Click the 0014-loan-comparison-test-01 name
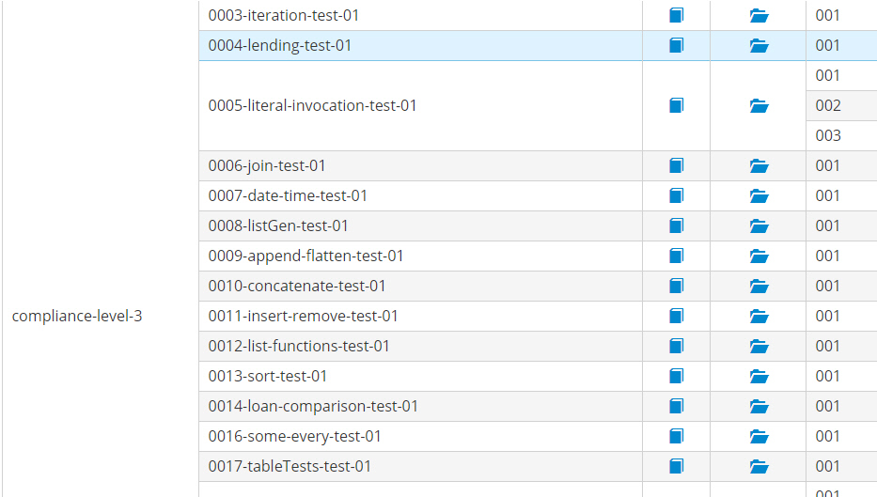The width and height of the screenshot is (877, 497). point(313,406)
